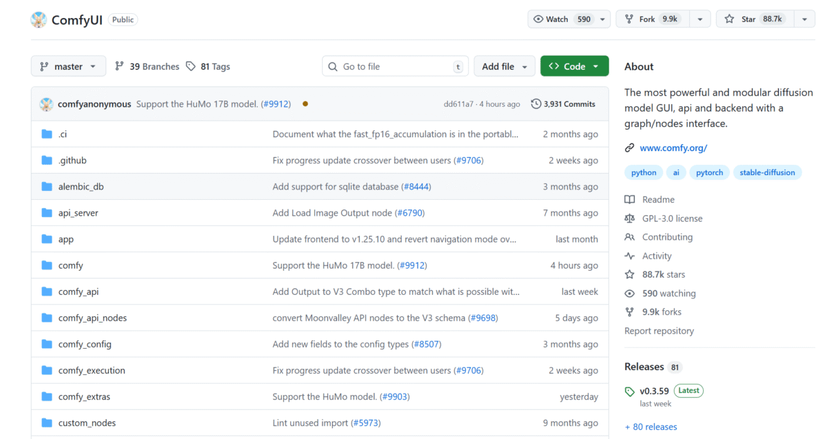Click the tag icon beside 81 Tags
The height and width of the screenshot is (439, 827).
(x=191, y=66)
